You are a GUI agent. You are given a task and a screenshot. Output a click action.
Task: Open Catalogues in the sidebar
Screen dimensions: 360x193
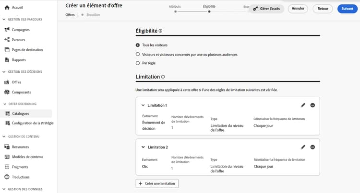(21, 114)
